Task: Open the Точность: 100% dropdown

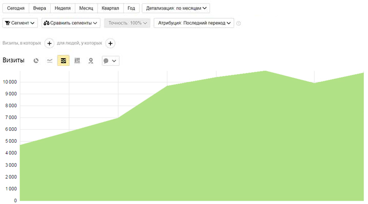Action: [x=127, y=23]
